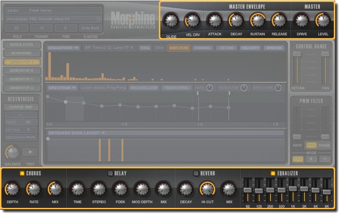Viewport: 339px width, 214px height.
Task: Click the Transp value field -12
Action: (41, 28)
